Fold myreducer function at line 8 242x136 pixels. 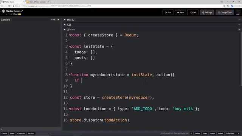click(70, 75)
